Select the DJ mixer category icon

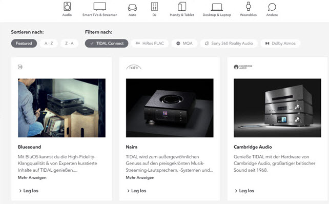[154, 7]
